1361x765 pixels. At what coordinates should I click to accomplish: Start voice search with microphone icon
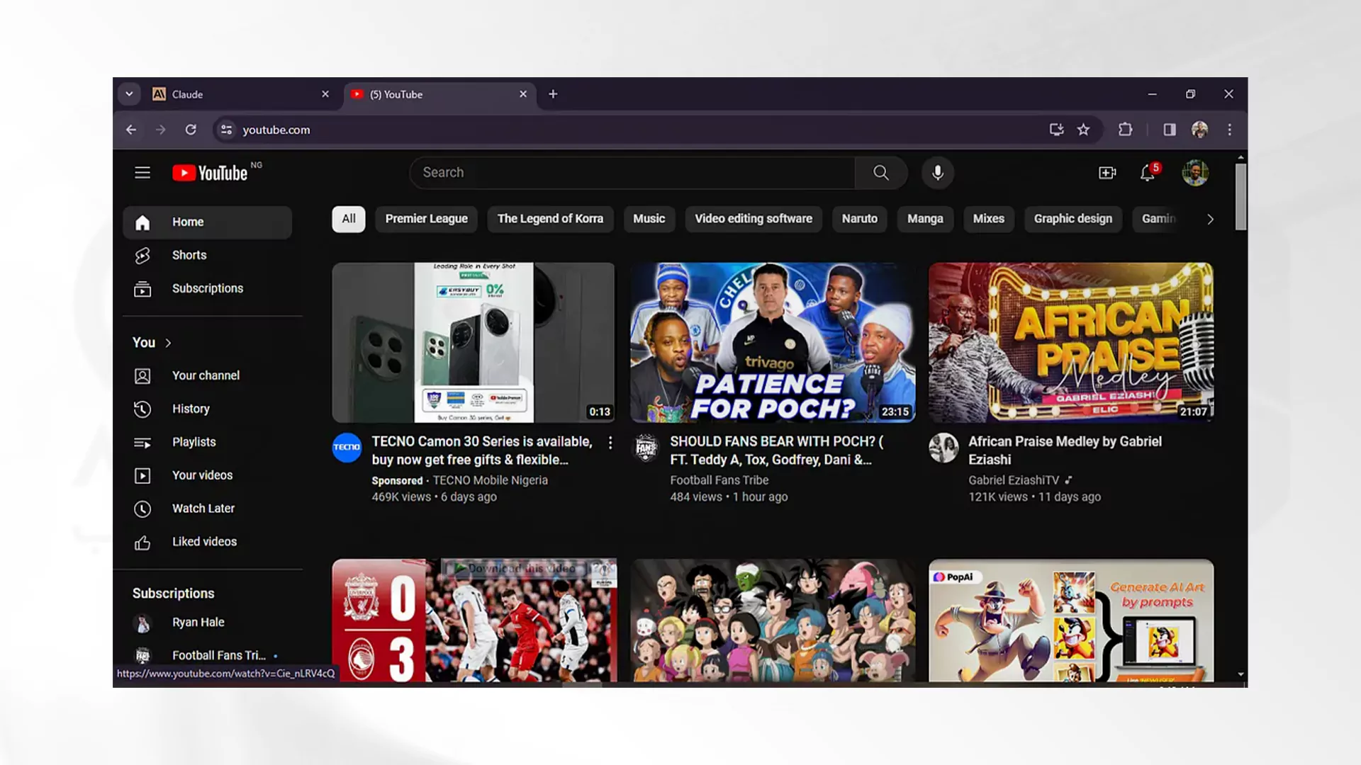(937, 173)
